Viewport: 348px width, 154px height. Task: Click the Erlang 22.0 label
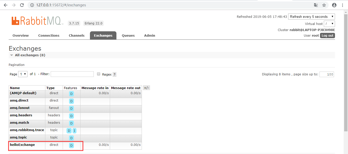coord(93,23)
